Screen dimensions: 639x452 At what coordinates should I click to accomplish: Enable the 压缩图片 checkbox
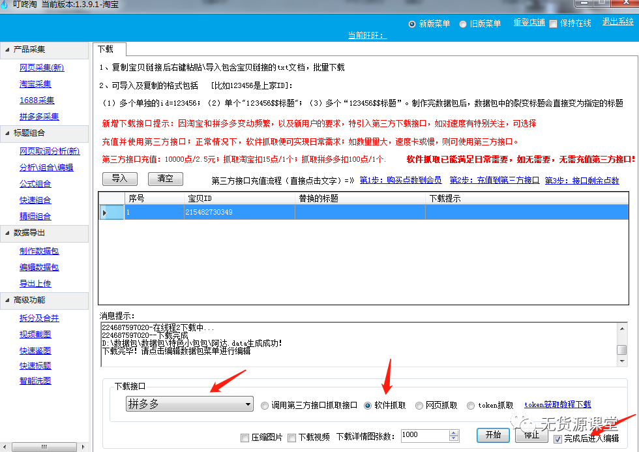tap(245, 438)
